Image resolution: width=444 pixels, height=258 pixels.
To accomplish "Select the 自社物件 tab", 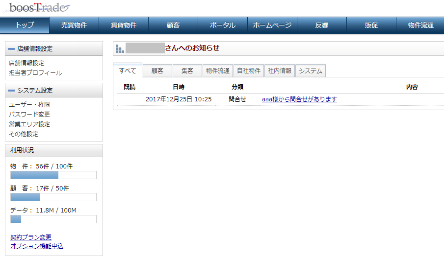I will (249, 71).
